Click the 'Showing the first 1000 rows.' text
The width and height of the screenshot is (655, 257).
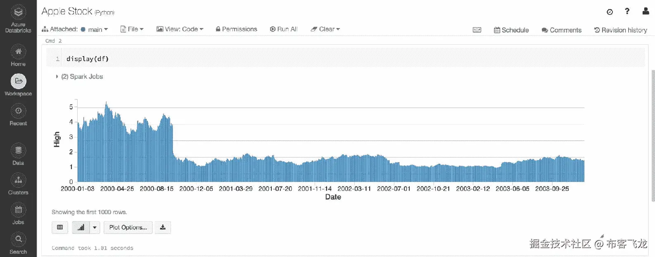(89, 212)
